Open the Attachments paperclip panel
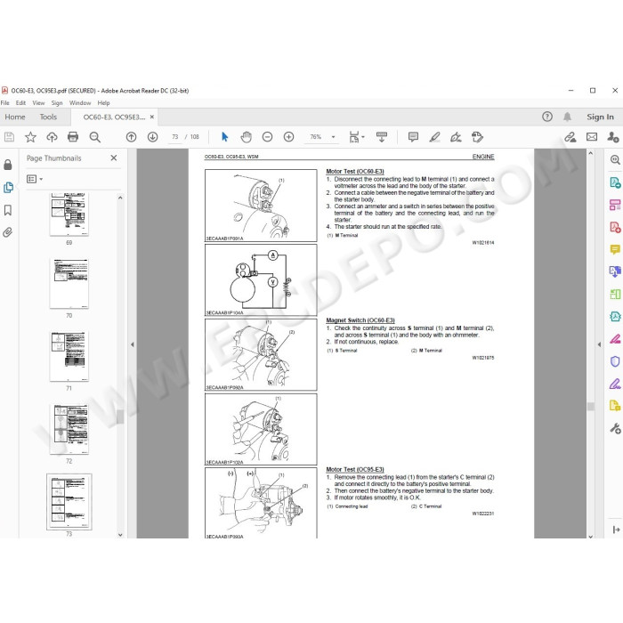The image size is (623, 623). pos(8,232)
